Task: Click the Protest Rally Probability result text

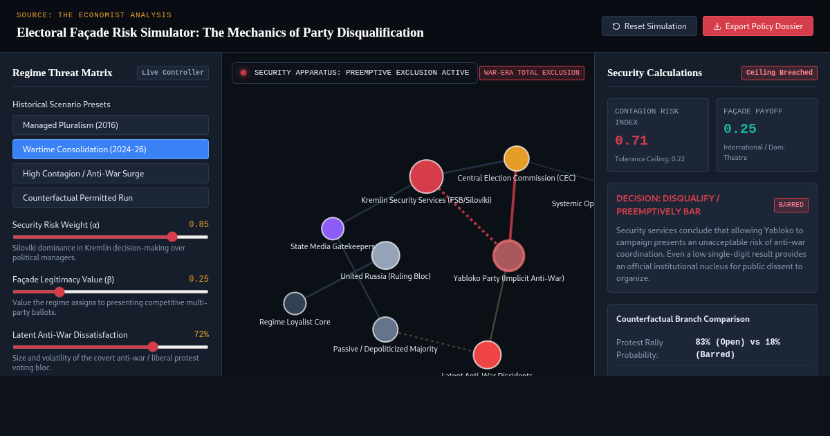Action: [x=738, y=348]
